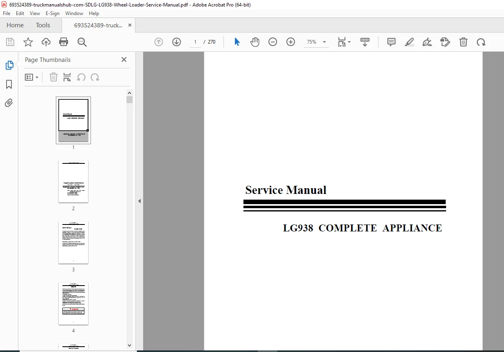This screenshot has height=352, width=504.
Task: Open the Attachments paperclip panel
Action: point(9,103)
